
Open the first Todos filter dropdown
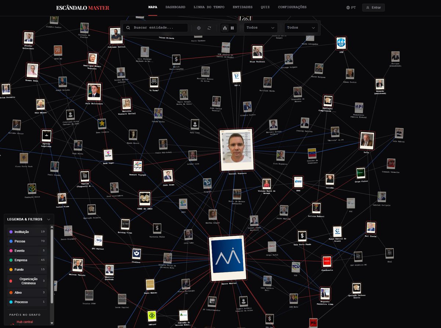pyautogui.click(x=261, y=28)
